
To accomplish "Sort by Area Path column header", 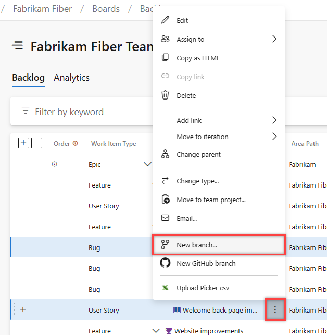I will 305,144.
